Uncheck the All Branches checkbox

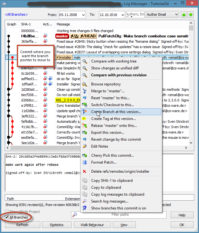(7, 217)
